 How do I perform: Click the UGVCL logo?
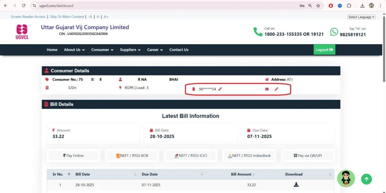[x=22, y=31]
